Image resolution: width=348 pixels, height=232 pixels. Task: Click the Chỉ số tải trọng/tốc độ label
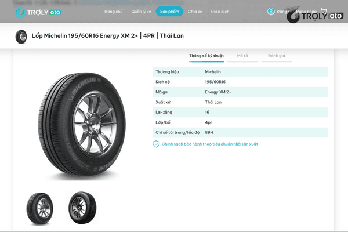(177, 132)
